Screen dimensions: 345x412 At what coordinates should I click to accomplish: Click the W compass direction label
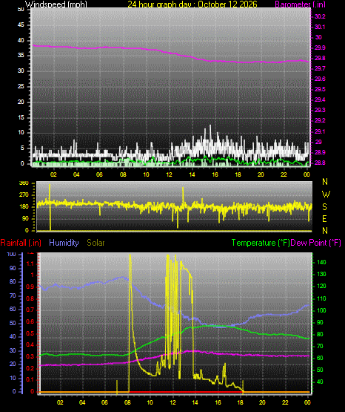click(x=326, y=194)
